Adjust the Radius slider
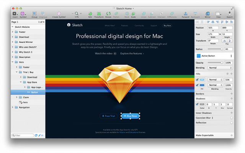Viewport: 245px width, 153px height. (215, 49)
